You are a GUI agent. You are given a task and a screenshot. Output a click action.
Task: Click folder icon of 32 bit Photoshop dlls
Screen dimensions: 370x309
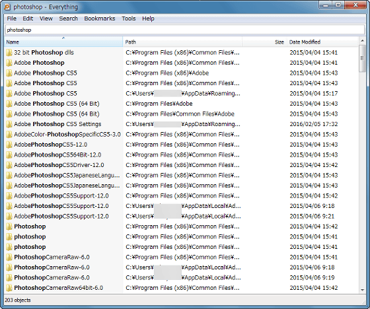9,53
